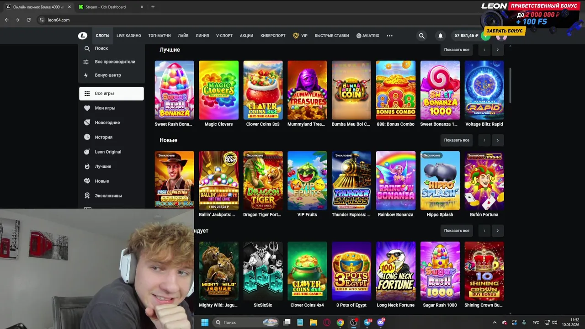Open a new browser tab
Viewport: 585px width, 329px height.
[x=153, y=7]
